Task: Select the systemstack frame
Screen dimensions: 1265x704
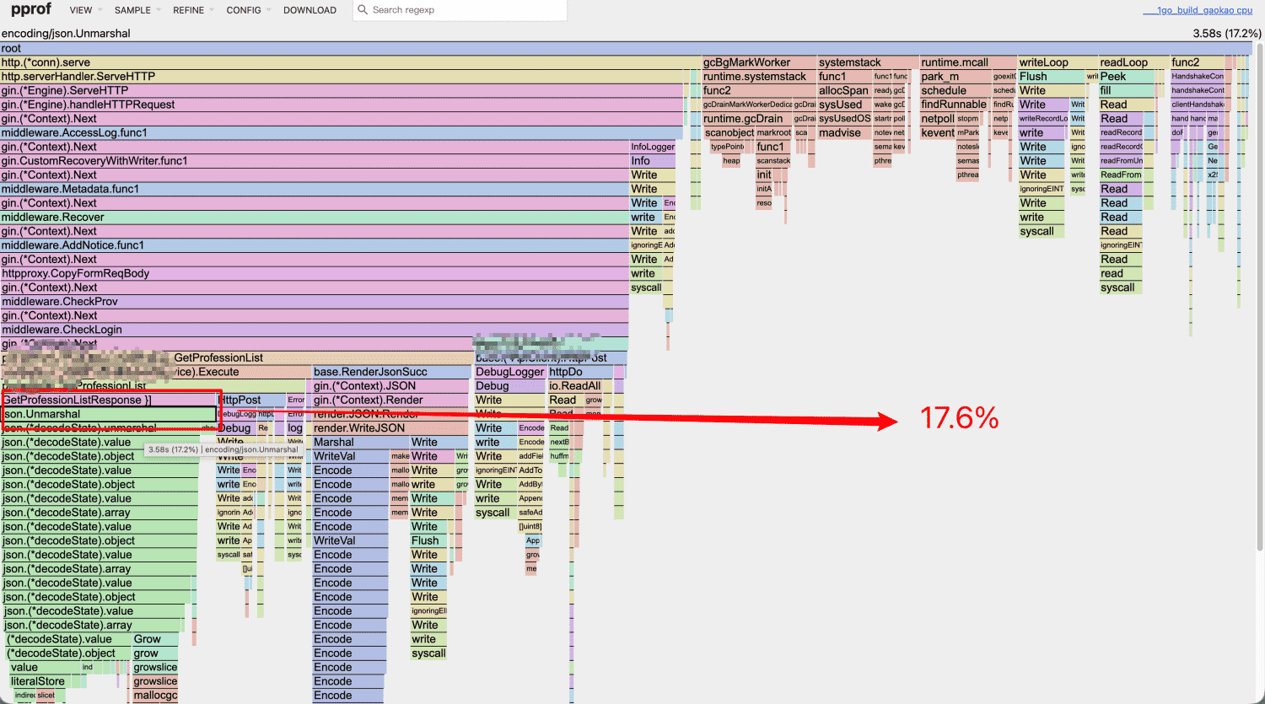Action: coord(867,62)
